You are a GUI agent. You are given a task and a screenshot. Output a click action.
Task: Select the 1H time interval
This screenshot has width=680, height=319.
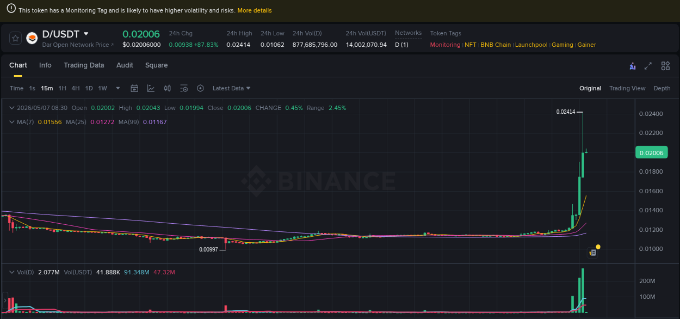tap(62, 88)
